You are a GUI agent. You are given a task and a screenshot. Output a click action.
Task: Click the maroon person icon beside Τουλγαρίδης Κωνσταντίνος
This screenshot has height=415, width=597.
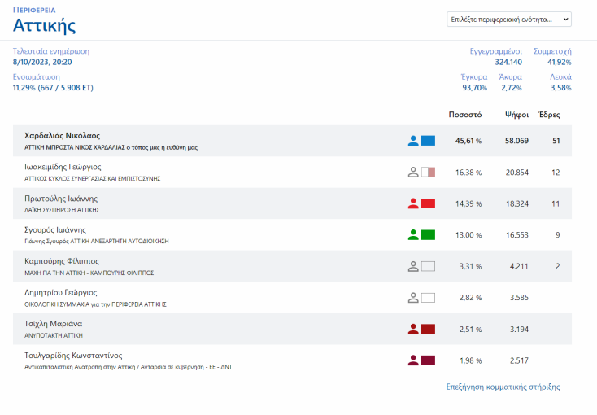tap(413, 360)
